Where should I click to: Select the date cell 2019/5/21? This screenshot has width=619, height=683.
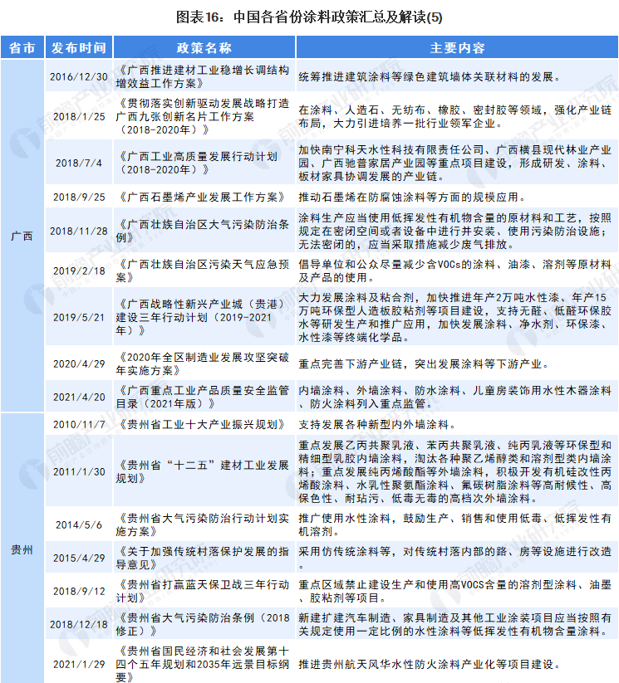tap(79, 317)
